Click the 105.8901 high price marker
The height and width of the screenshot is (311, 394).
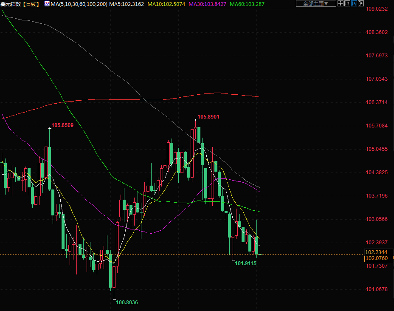(208, 116)
